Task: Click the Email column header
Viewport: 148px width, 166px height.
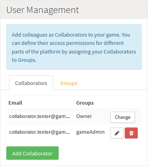Action: [15, 103]
